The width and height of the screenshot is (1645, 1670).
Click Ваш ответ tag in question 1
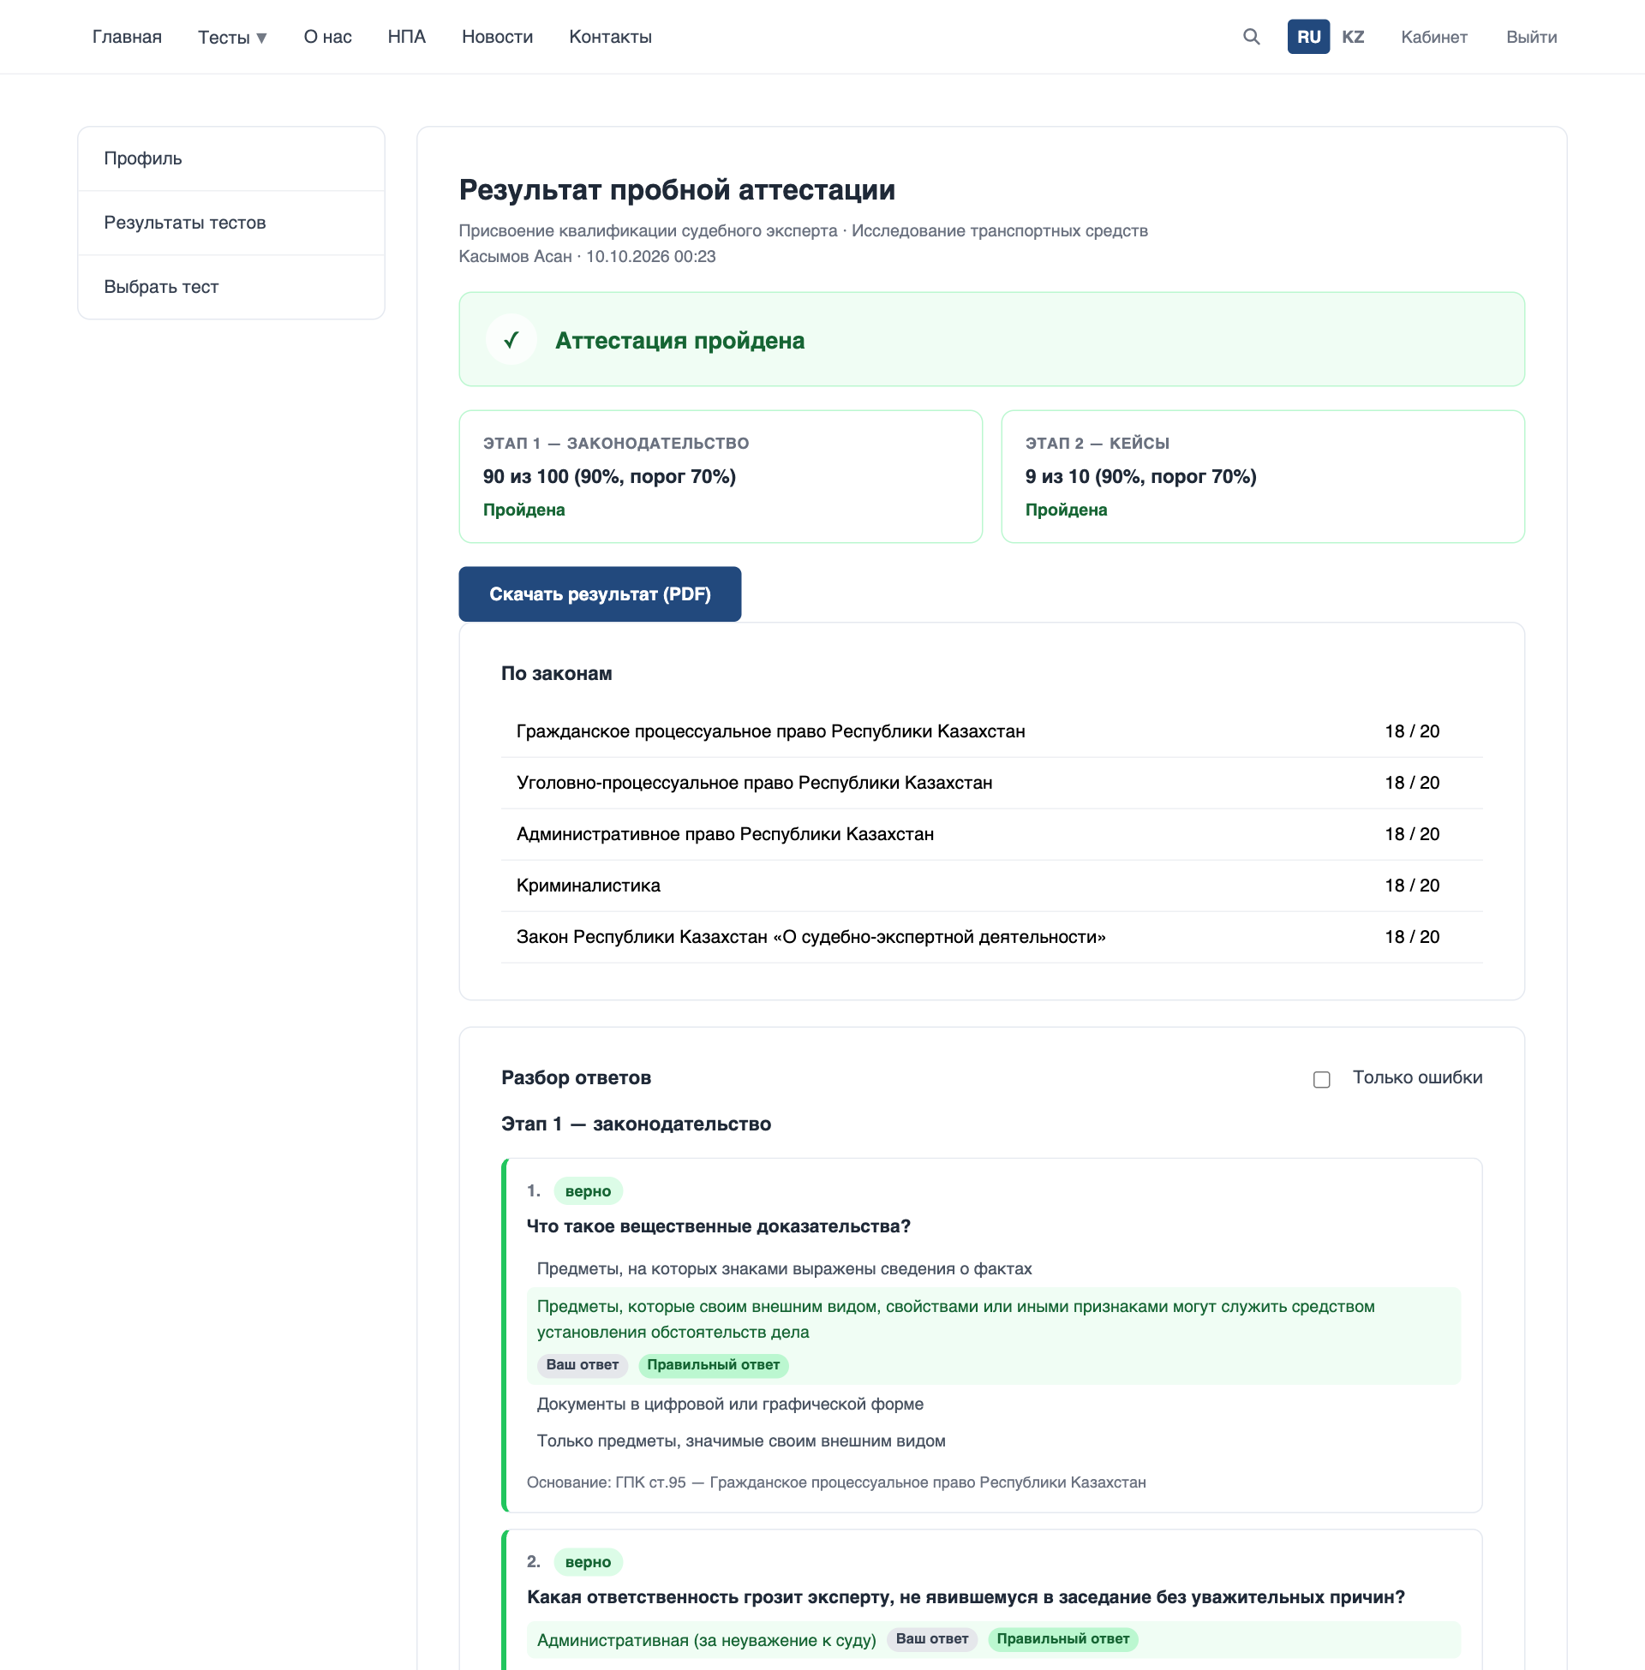click(x=583, y=1365)
